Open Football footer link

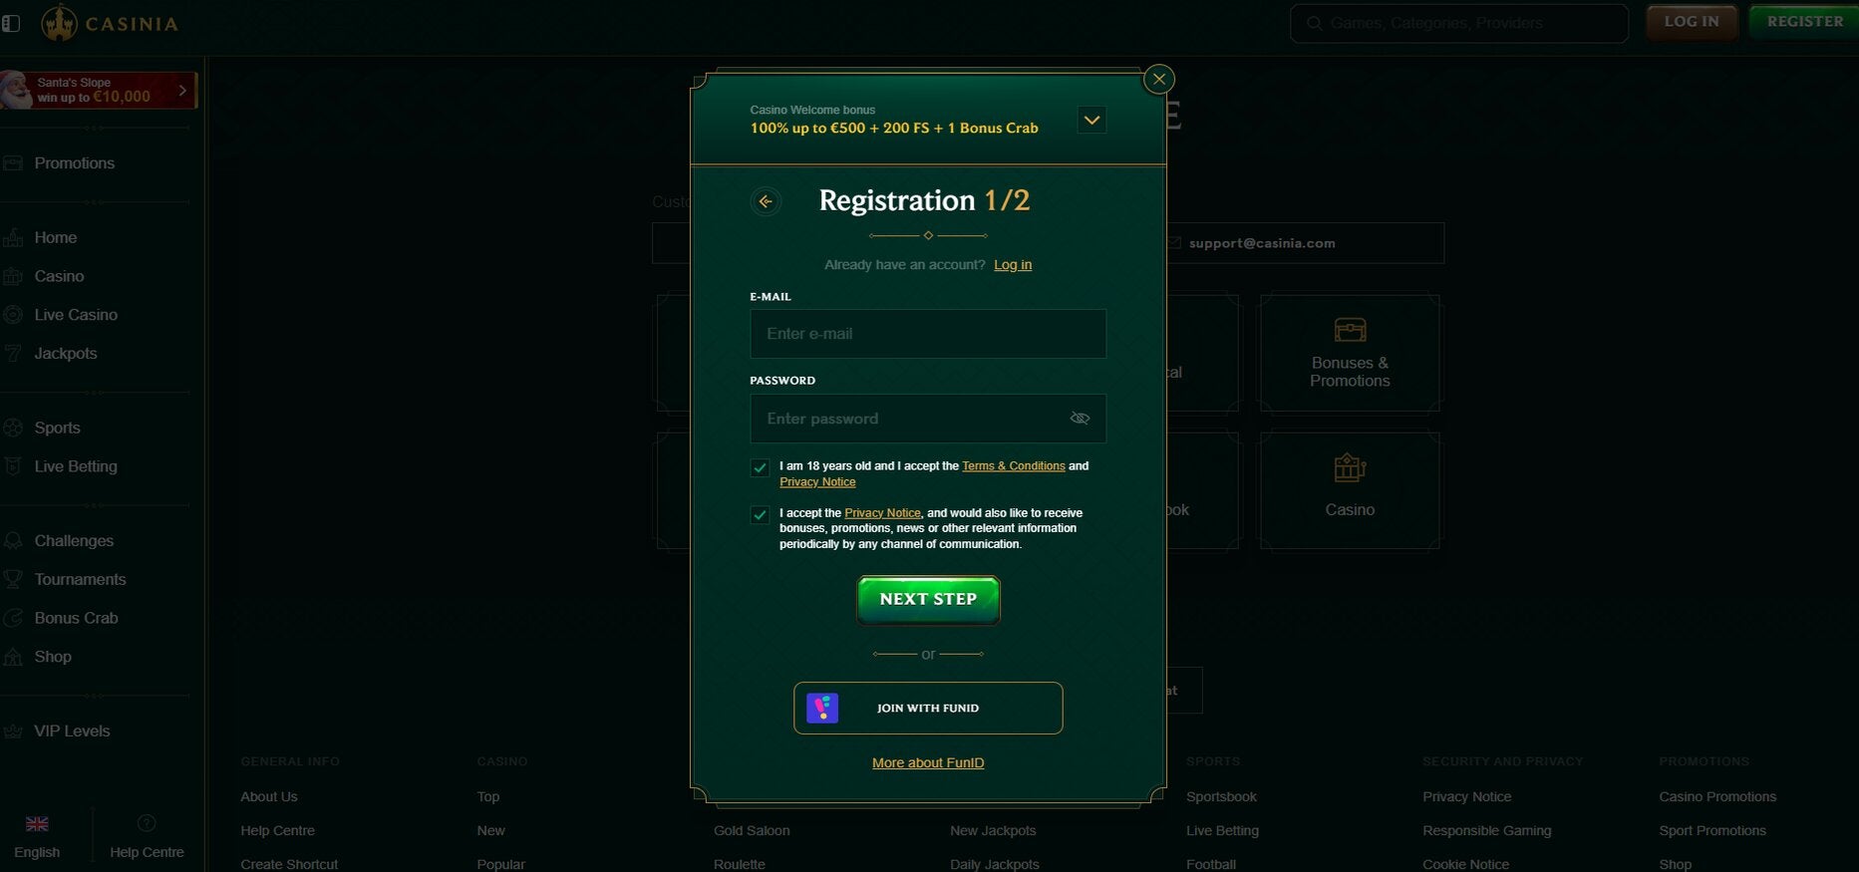(1211, 865)
